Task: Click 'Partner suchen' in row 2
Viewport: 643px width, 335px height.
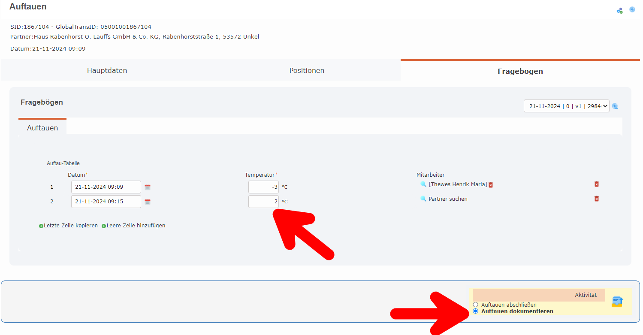Action: click(448, 199)
